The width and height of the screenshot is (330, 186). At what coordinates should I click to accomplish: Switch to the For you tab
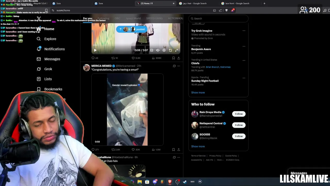pos(88,18)
